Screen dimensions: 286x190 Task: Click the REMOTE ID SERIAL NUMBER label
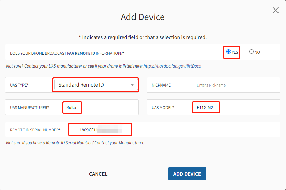click(x=35, y=130)
